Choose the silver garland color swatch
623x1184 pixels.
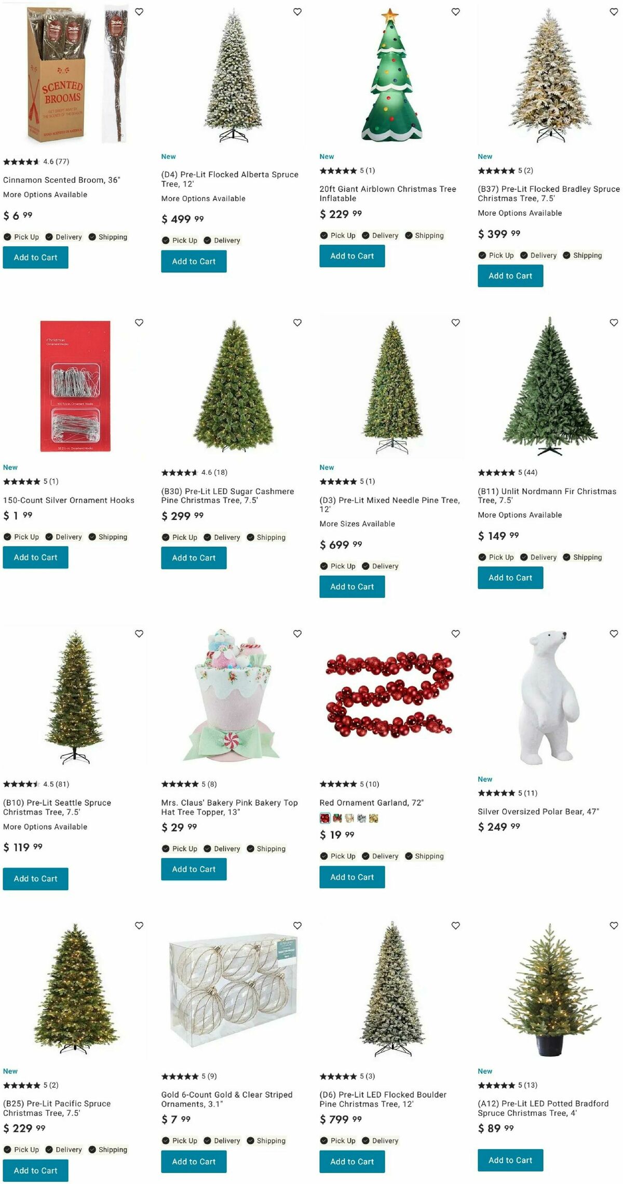[361, 818]
